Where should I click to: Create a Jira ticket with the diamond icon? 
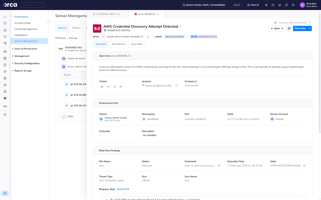click(102, 87)
